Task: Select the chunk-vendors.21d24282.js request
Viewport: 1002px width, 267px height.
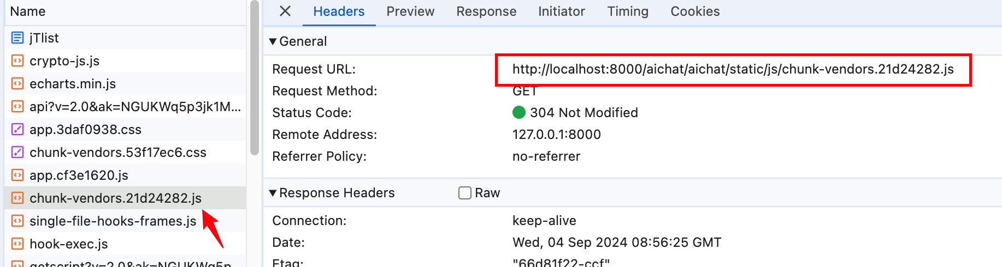Action: click(x=115, y=198)
